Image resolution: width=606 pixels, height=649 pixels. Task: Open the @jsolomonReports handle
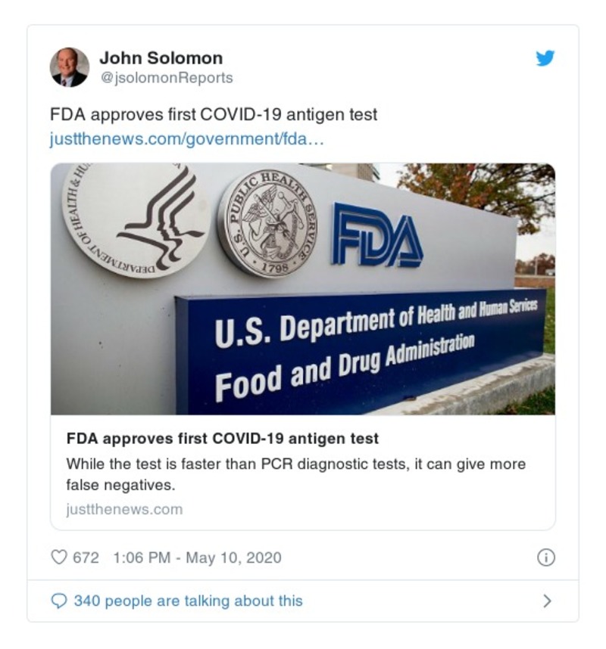[166, 78]
